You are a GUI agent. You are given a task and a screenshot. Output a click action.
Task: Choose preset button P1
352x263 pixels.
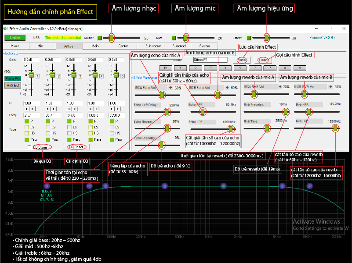coord(166,68)
